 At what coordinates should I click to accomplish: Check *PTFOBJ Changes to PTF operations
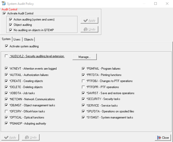pyautogui.click(x=83, y=81)
